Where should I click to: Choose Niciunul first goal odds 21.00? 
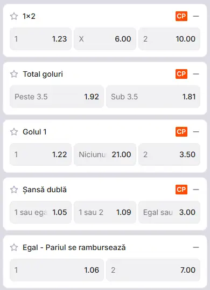(105, 154)
